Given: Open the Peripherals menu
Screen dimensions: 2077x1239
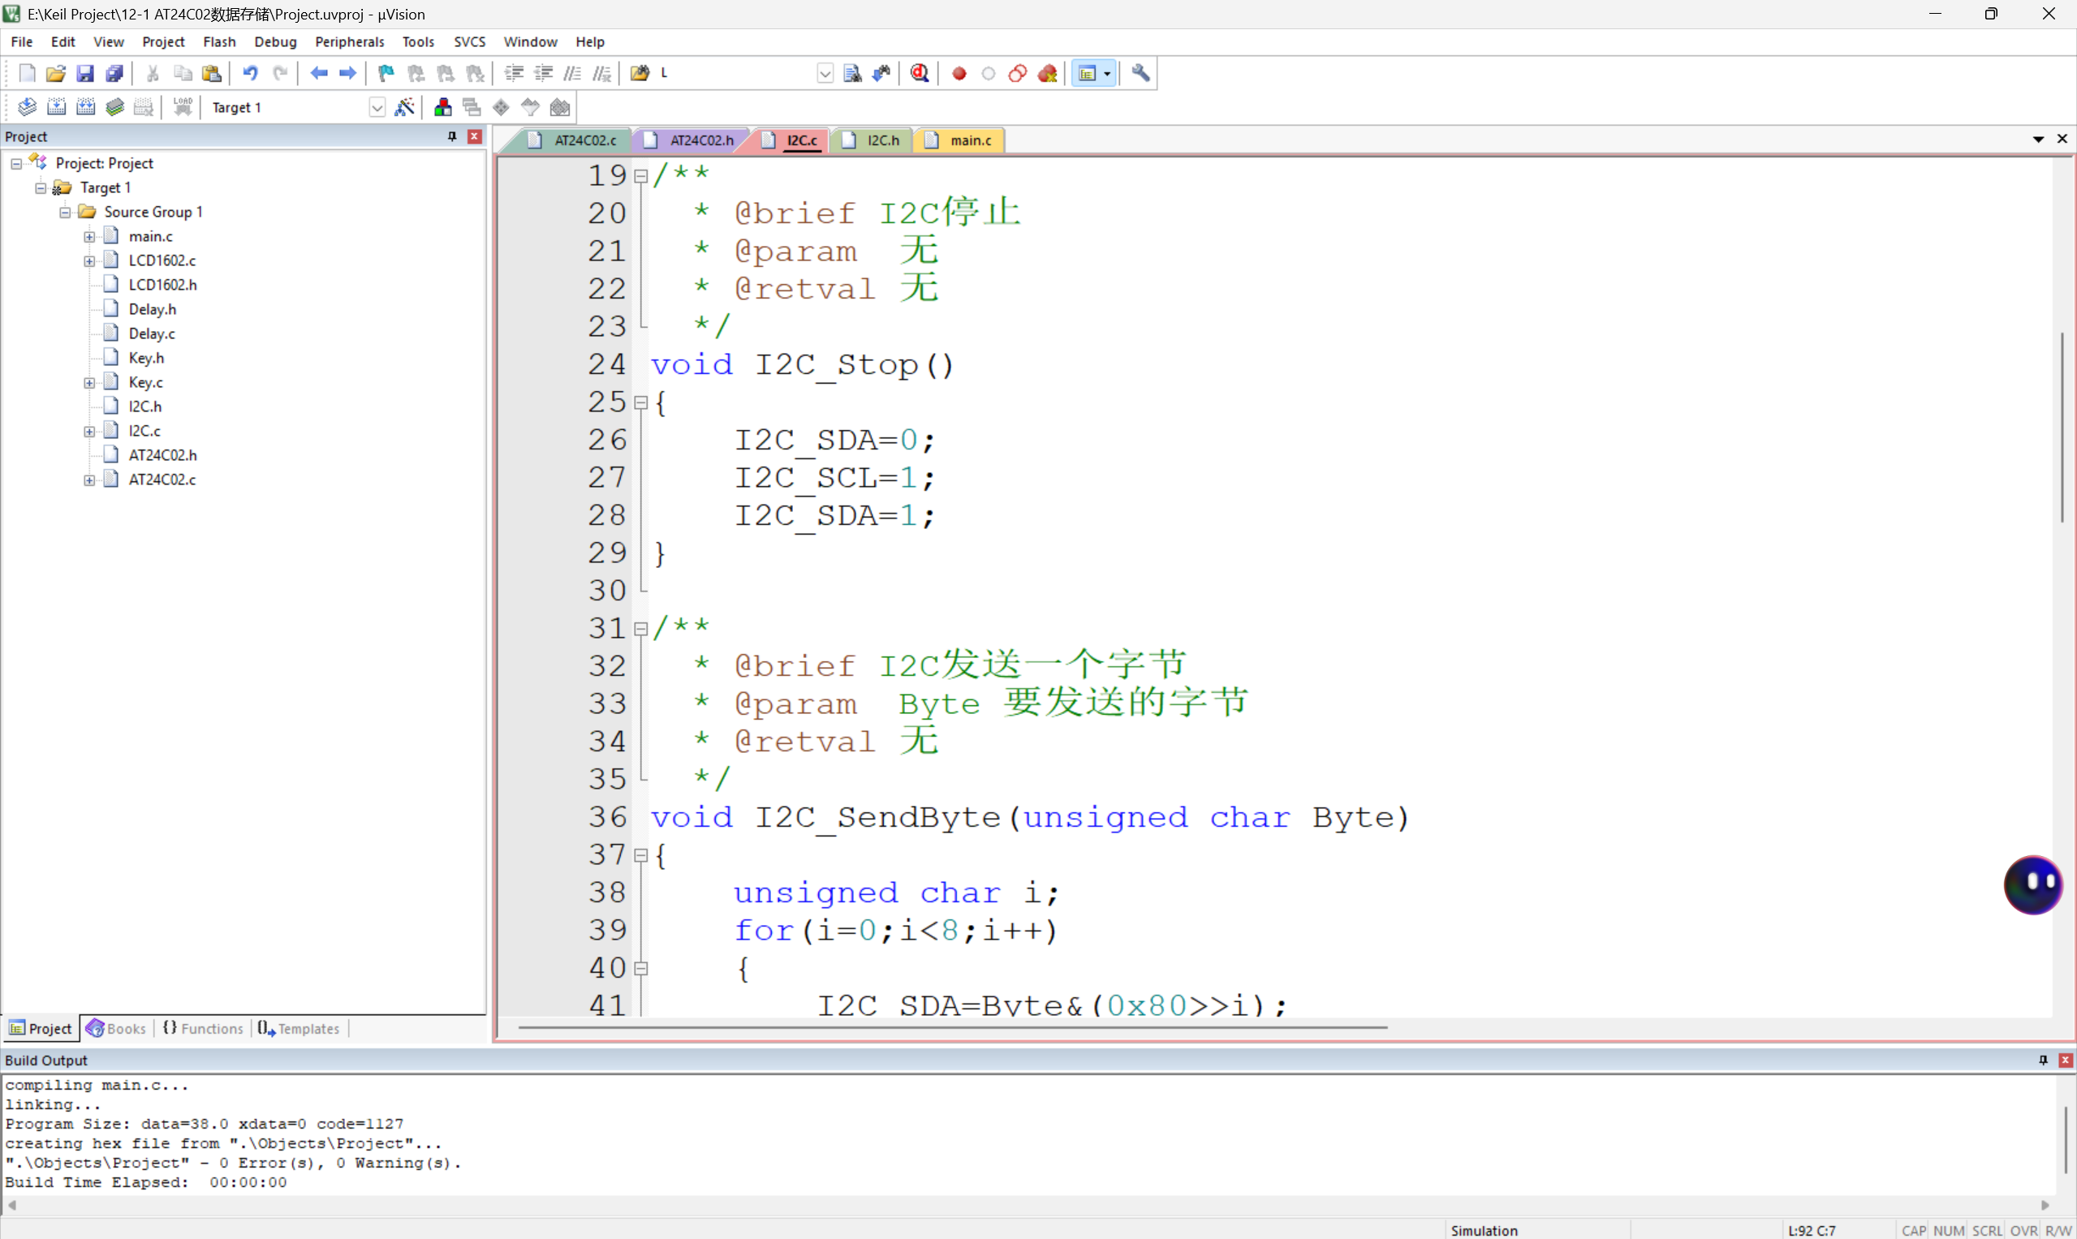Looking at the screenshot, I should tap(349, 41).
